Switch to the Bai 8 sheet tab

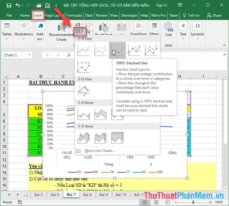pyautogui.click(x=87, y=195)
